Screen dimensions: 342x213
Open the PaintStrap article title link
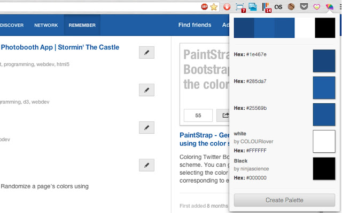(204, 140)
